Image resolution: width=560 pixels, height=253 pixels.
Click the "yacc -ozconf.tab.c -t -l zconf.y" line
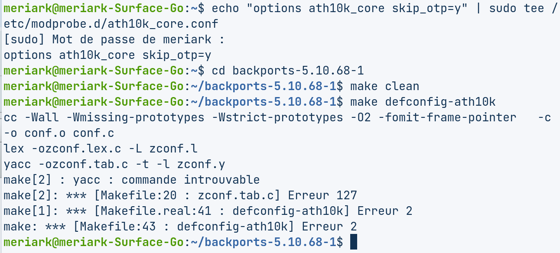point(114,164)
